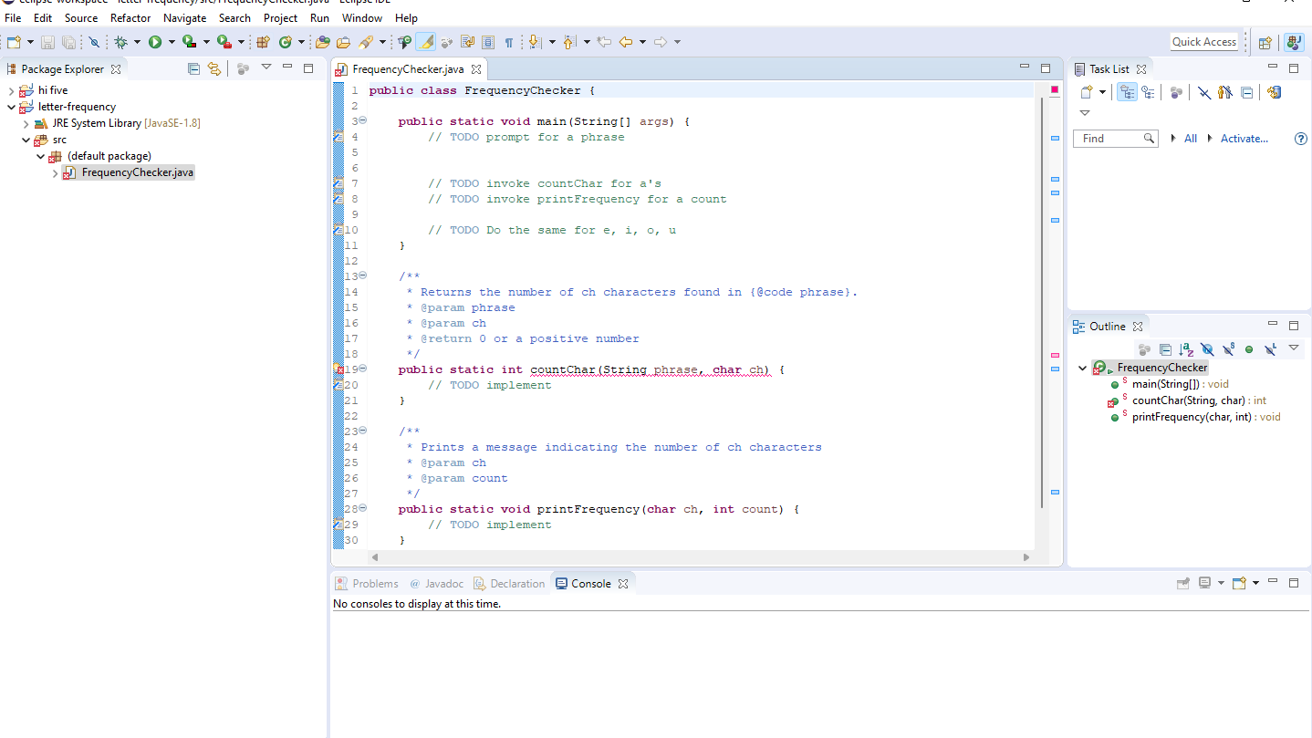The image size is (1312, 738).
Task: Open the Quick Access Run dropdown arrow
Action: point(171,41)
